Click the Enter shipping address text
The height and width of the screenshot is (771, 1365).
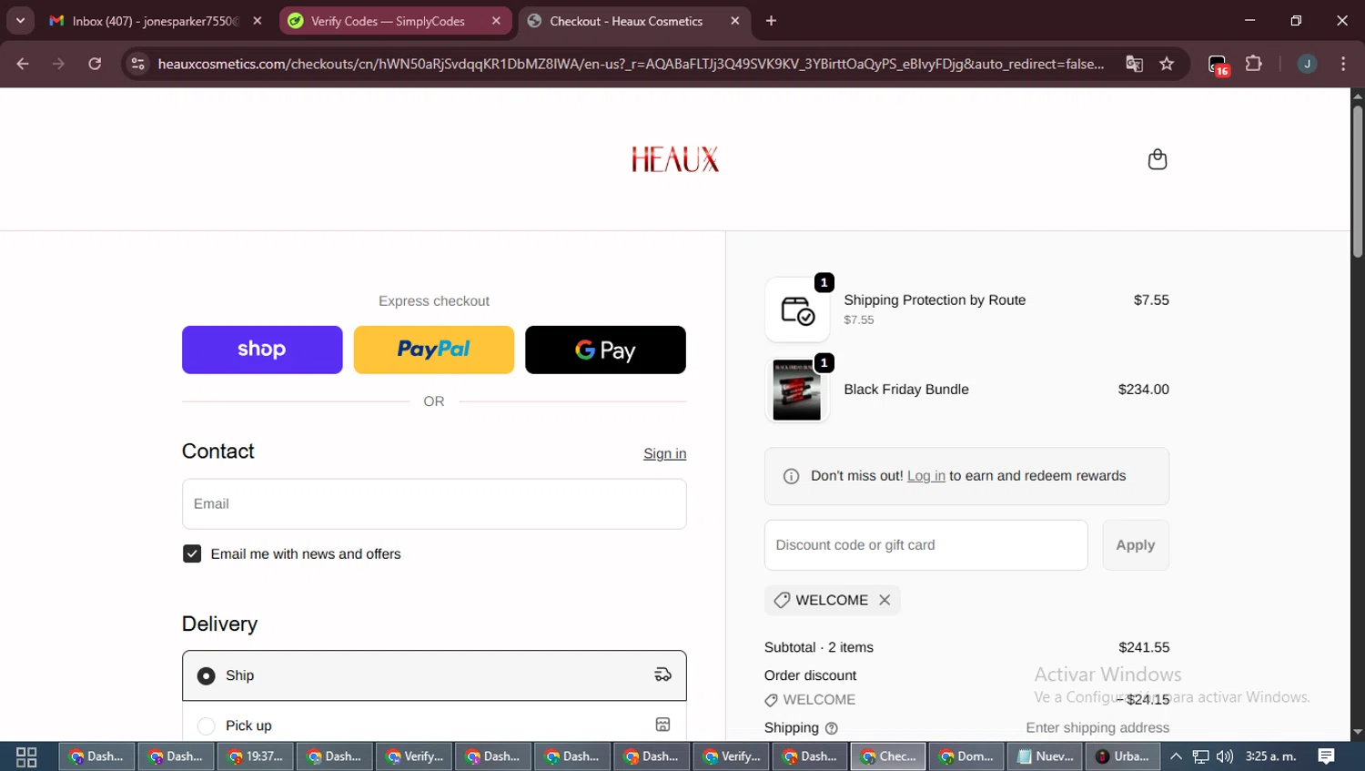(1097, 728)
